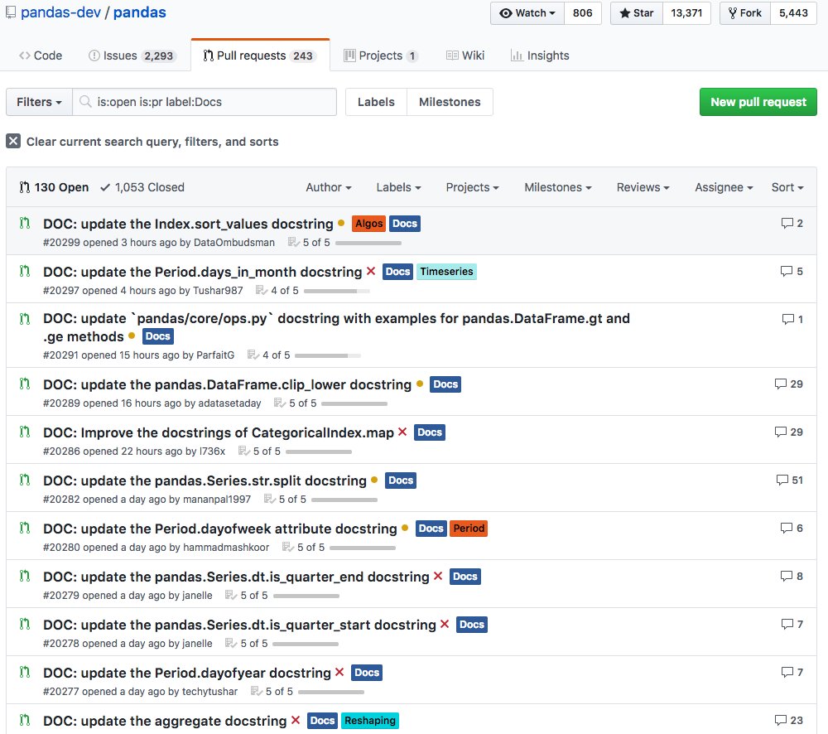
Task: Open PR: update the Index.sort_values docstring
Action: 188,224
